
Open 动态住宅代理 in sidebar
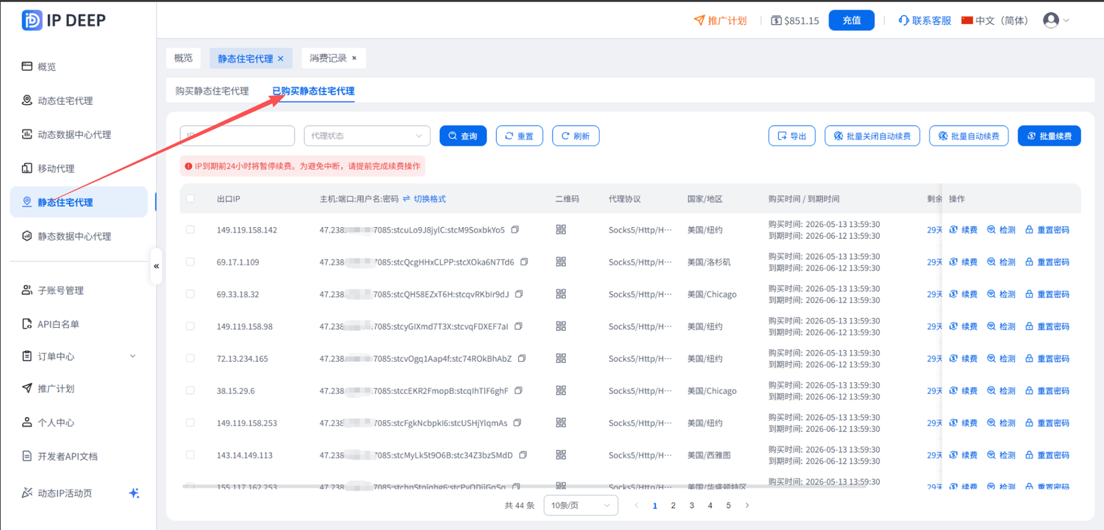point(57,100)
